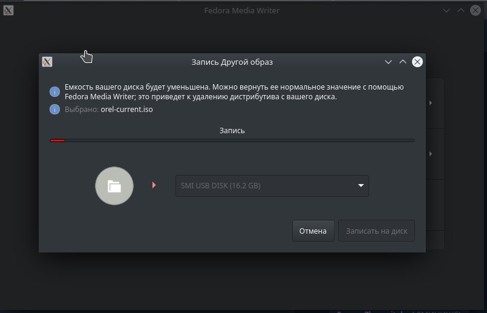Click the folder icon to choose image
Screen dimensions: 487x313
114,186
